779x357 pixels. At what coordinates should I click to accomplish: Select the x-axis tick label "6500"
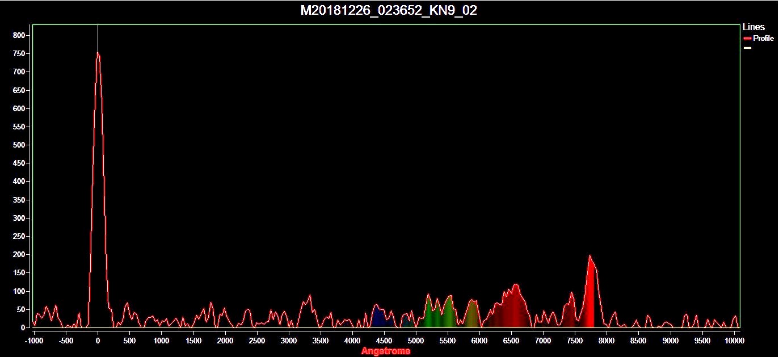point(511,341)
